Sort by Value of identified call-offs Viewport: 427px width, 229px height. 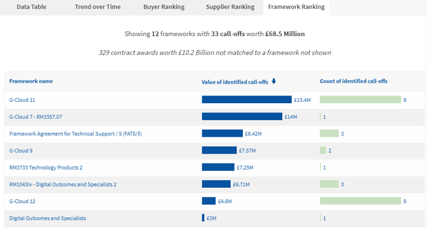point(235,82)
